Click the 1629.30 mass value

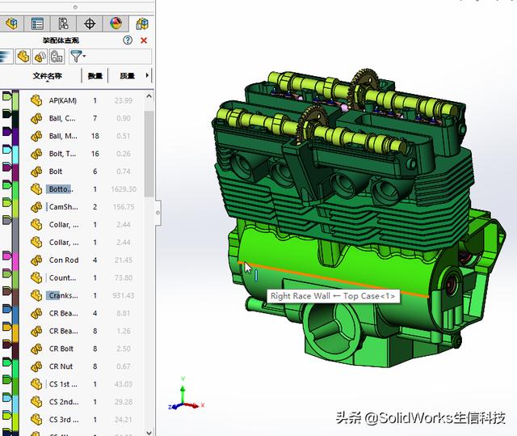124,189
